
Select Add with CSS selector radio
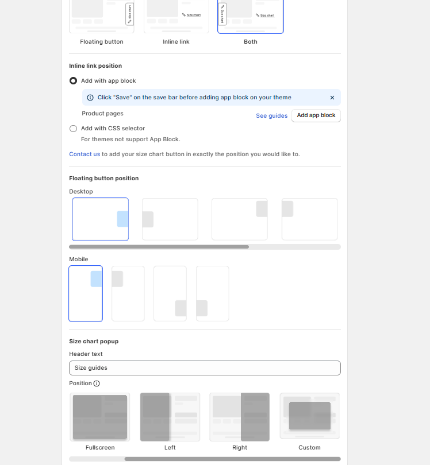click(73, 129)
